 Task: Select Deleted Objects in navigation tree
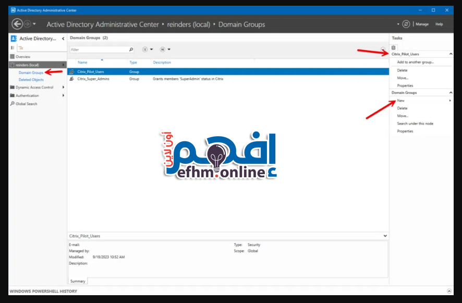31,80
